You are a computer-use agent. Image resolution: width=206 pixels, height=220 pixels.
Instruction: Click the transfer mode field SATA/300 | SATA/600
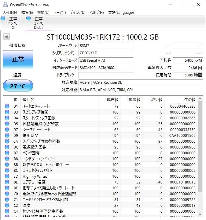pyautogui.click(x=106, y=68)
